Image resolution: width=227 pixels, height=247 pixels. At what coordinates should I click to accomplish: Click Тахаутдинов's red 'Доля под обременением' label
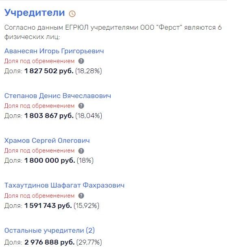click(x=39, y=196)
